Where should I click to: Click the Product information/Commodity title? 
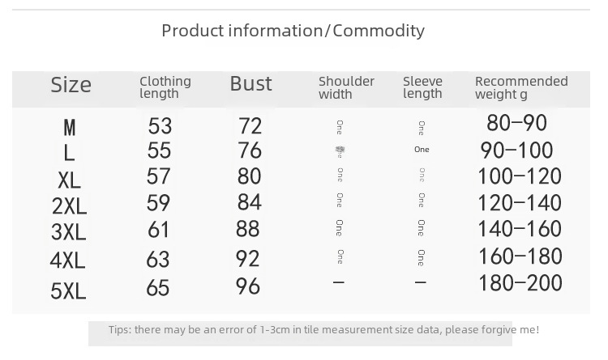pos(293,31)
